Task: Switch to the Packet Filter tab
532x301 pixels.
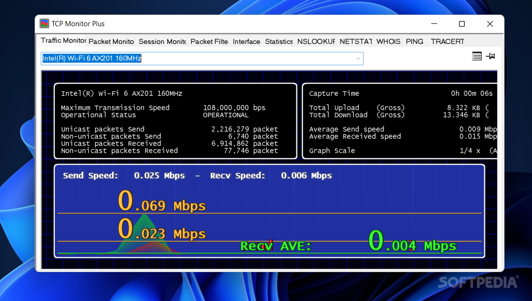Action: [x=209, y=42]
